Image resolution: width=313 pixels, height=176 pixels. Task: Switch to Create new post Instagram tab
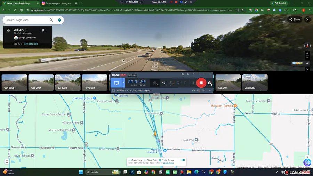[58, 3]
